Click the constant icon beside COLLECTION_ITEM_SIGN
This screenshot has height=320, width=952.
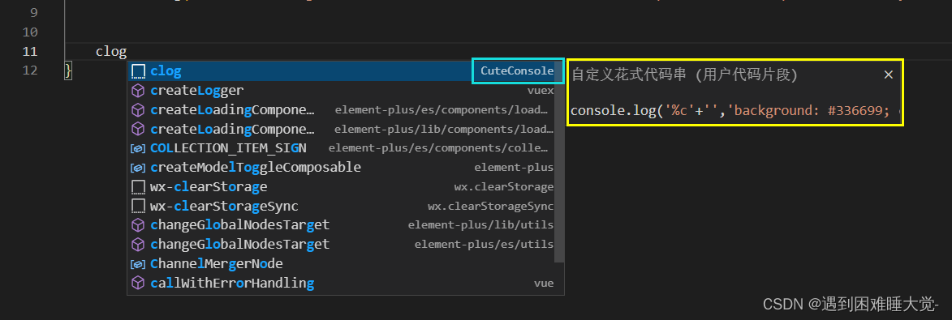(139, 148)
